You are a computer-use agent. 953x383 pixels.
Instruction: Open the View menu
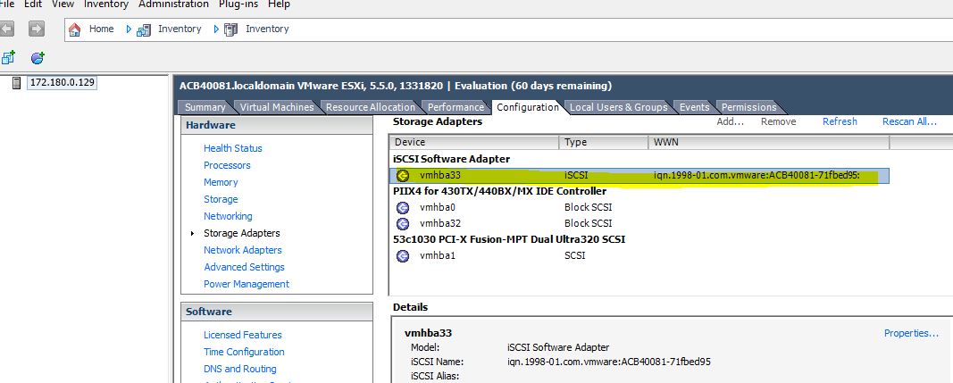click(63, 4)
